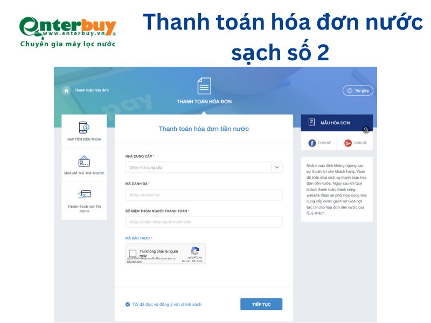Click the Tiếp tục button
The image size is (431, 323).
[x=261, y=304]
